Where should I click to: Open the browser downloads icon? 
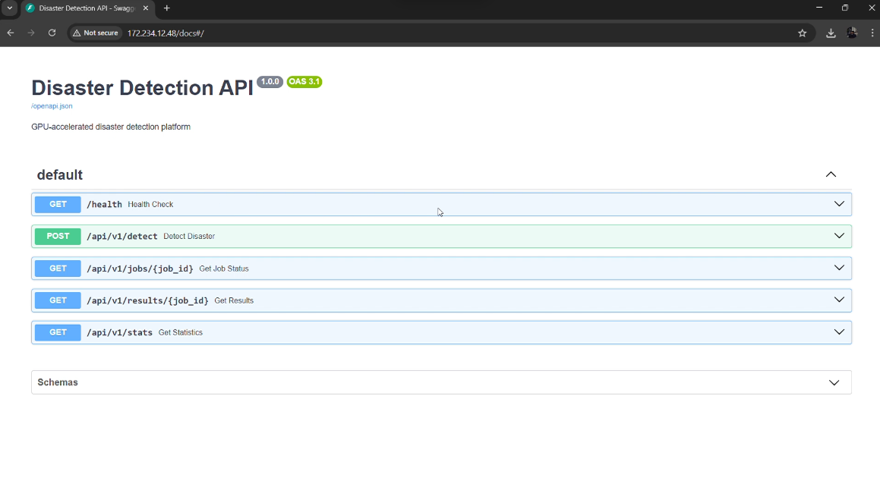831,33
